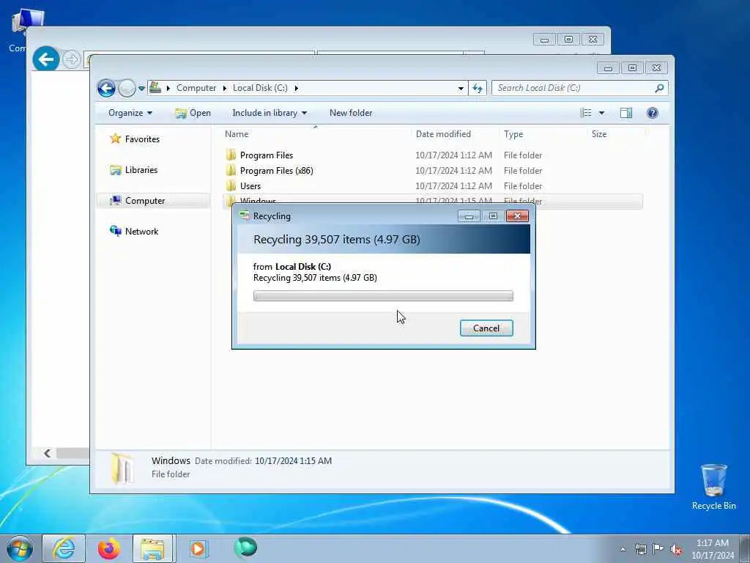Click the Back arrow in Local Disk window

click(x=106, y=88)
